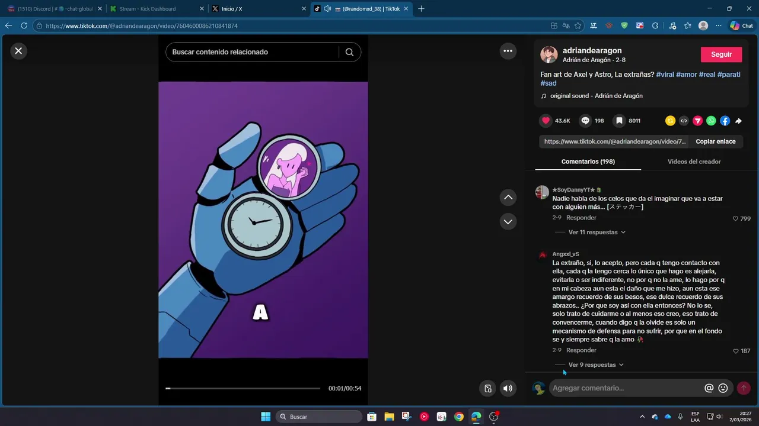Image resolution: width=759 pixels, height=426 pixels.
Task: Go to the previous video arrow
Action: [x=508, y=198]
